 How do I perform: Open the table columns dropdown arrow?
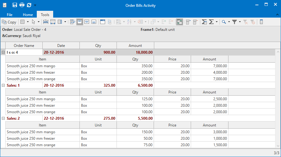[65, 22]
